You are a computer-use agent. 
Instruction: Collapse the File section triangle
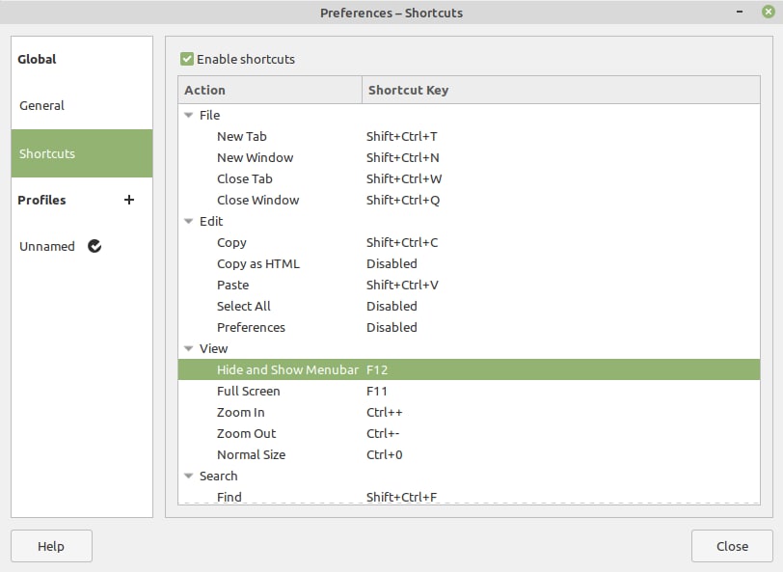pos(189,115)
